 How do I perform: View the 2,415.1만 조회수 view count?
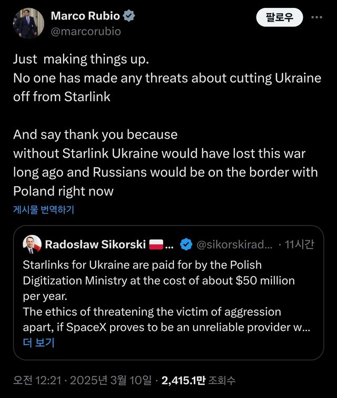pyautogui.click(x=199, y=380)
